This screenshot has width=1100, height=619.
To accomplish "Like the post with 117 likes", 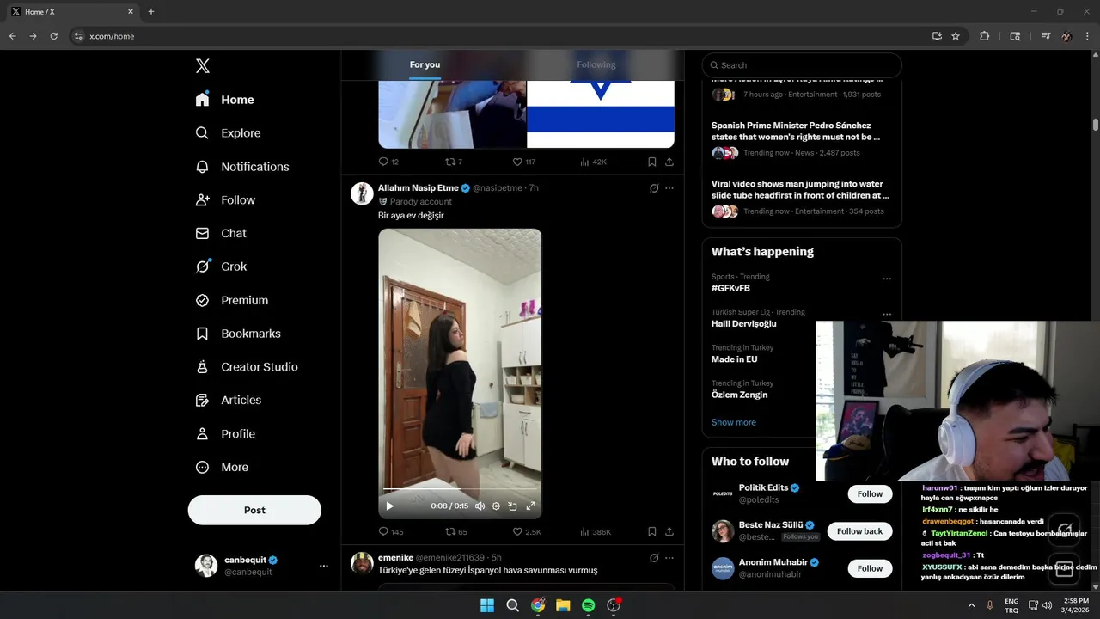I will pyautogui.click(x=523, y=162).
